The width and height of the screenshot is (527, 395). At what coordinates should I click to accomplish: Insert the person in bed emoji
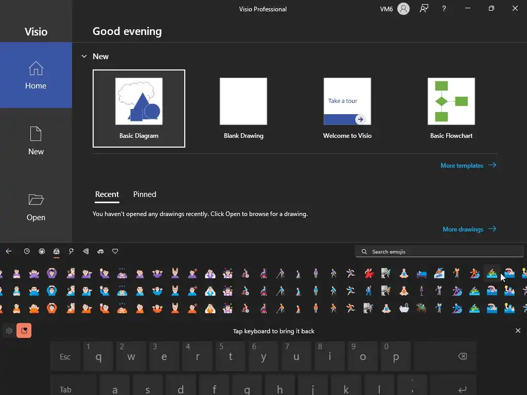pyautogui.click(x=421, y=274)
